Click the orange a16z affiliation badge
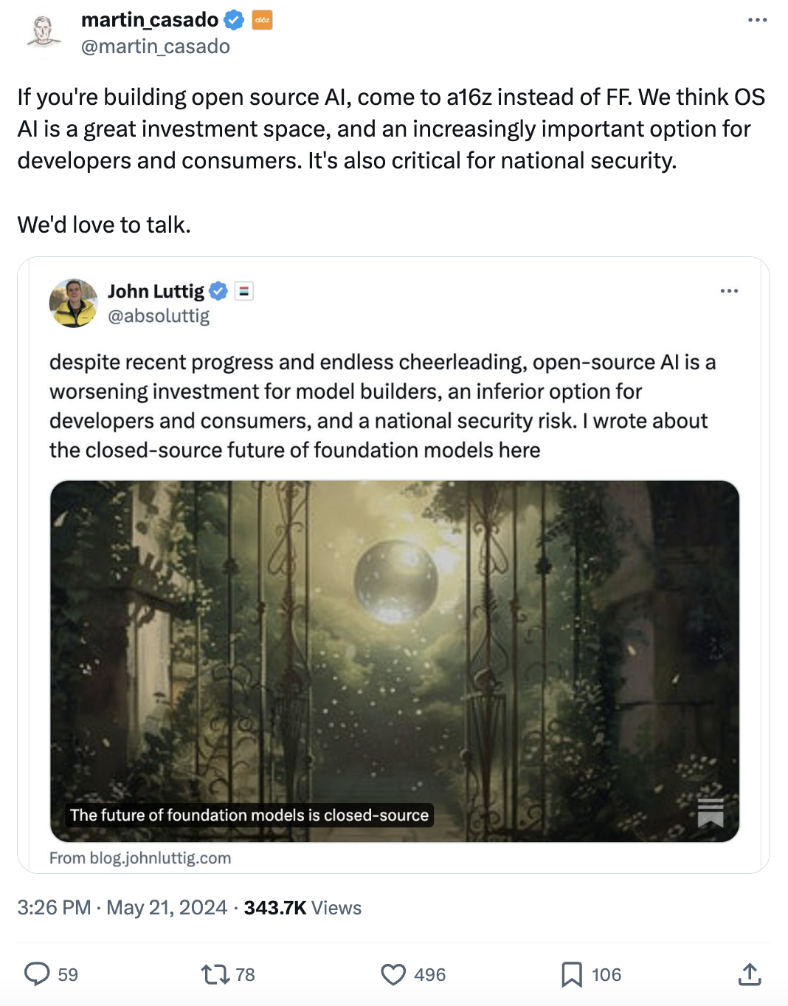This screenshot has height=1006, width=788. coord(262,20)
